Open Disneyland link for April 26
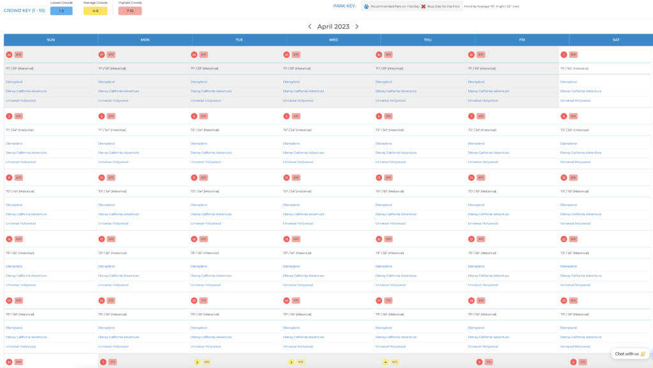This screenshot has height=368, width=653. 291,328
